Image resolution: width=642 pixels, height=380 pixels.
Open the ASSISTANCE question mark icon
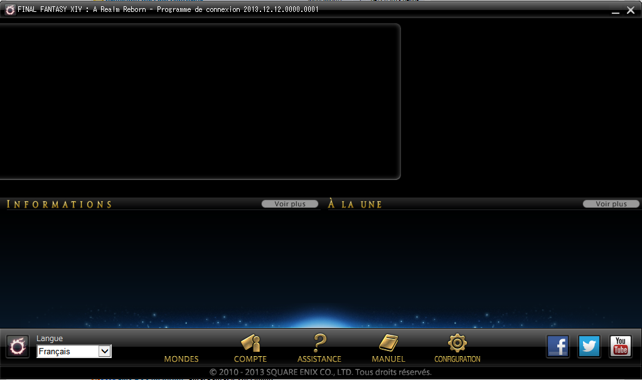[x=320, y=343]
